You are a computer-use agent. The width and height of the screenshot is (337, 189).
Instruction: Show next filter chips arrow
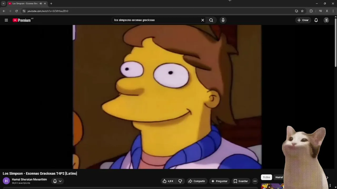coord(327,178)
